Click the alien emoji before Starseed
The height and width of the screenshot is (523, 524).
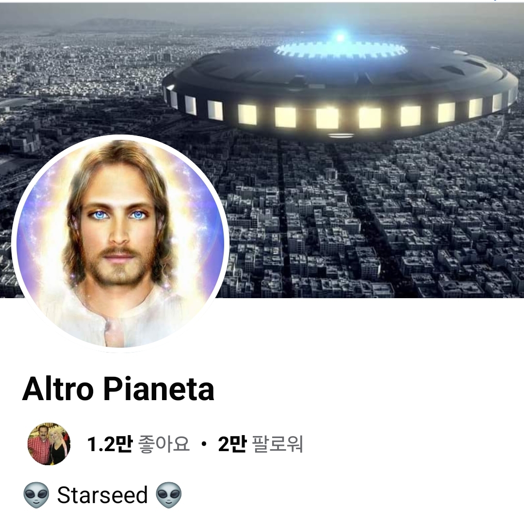36,495
